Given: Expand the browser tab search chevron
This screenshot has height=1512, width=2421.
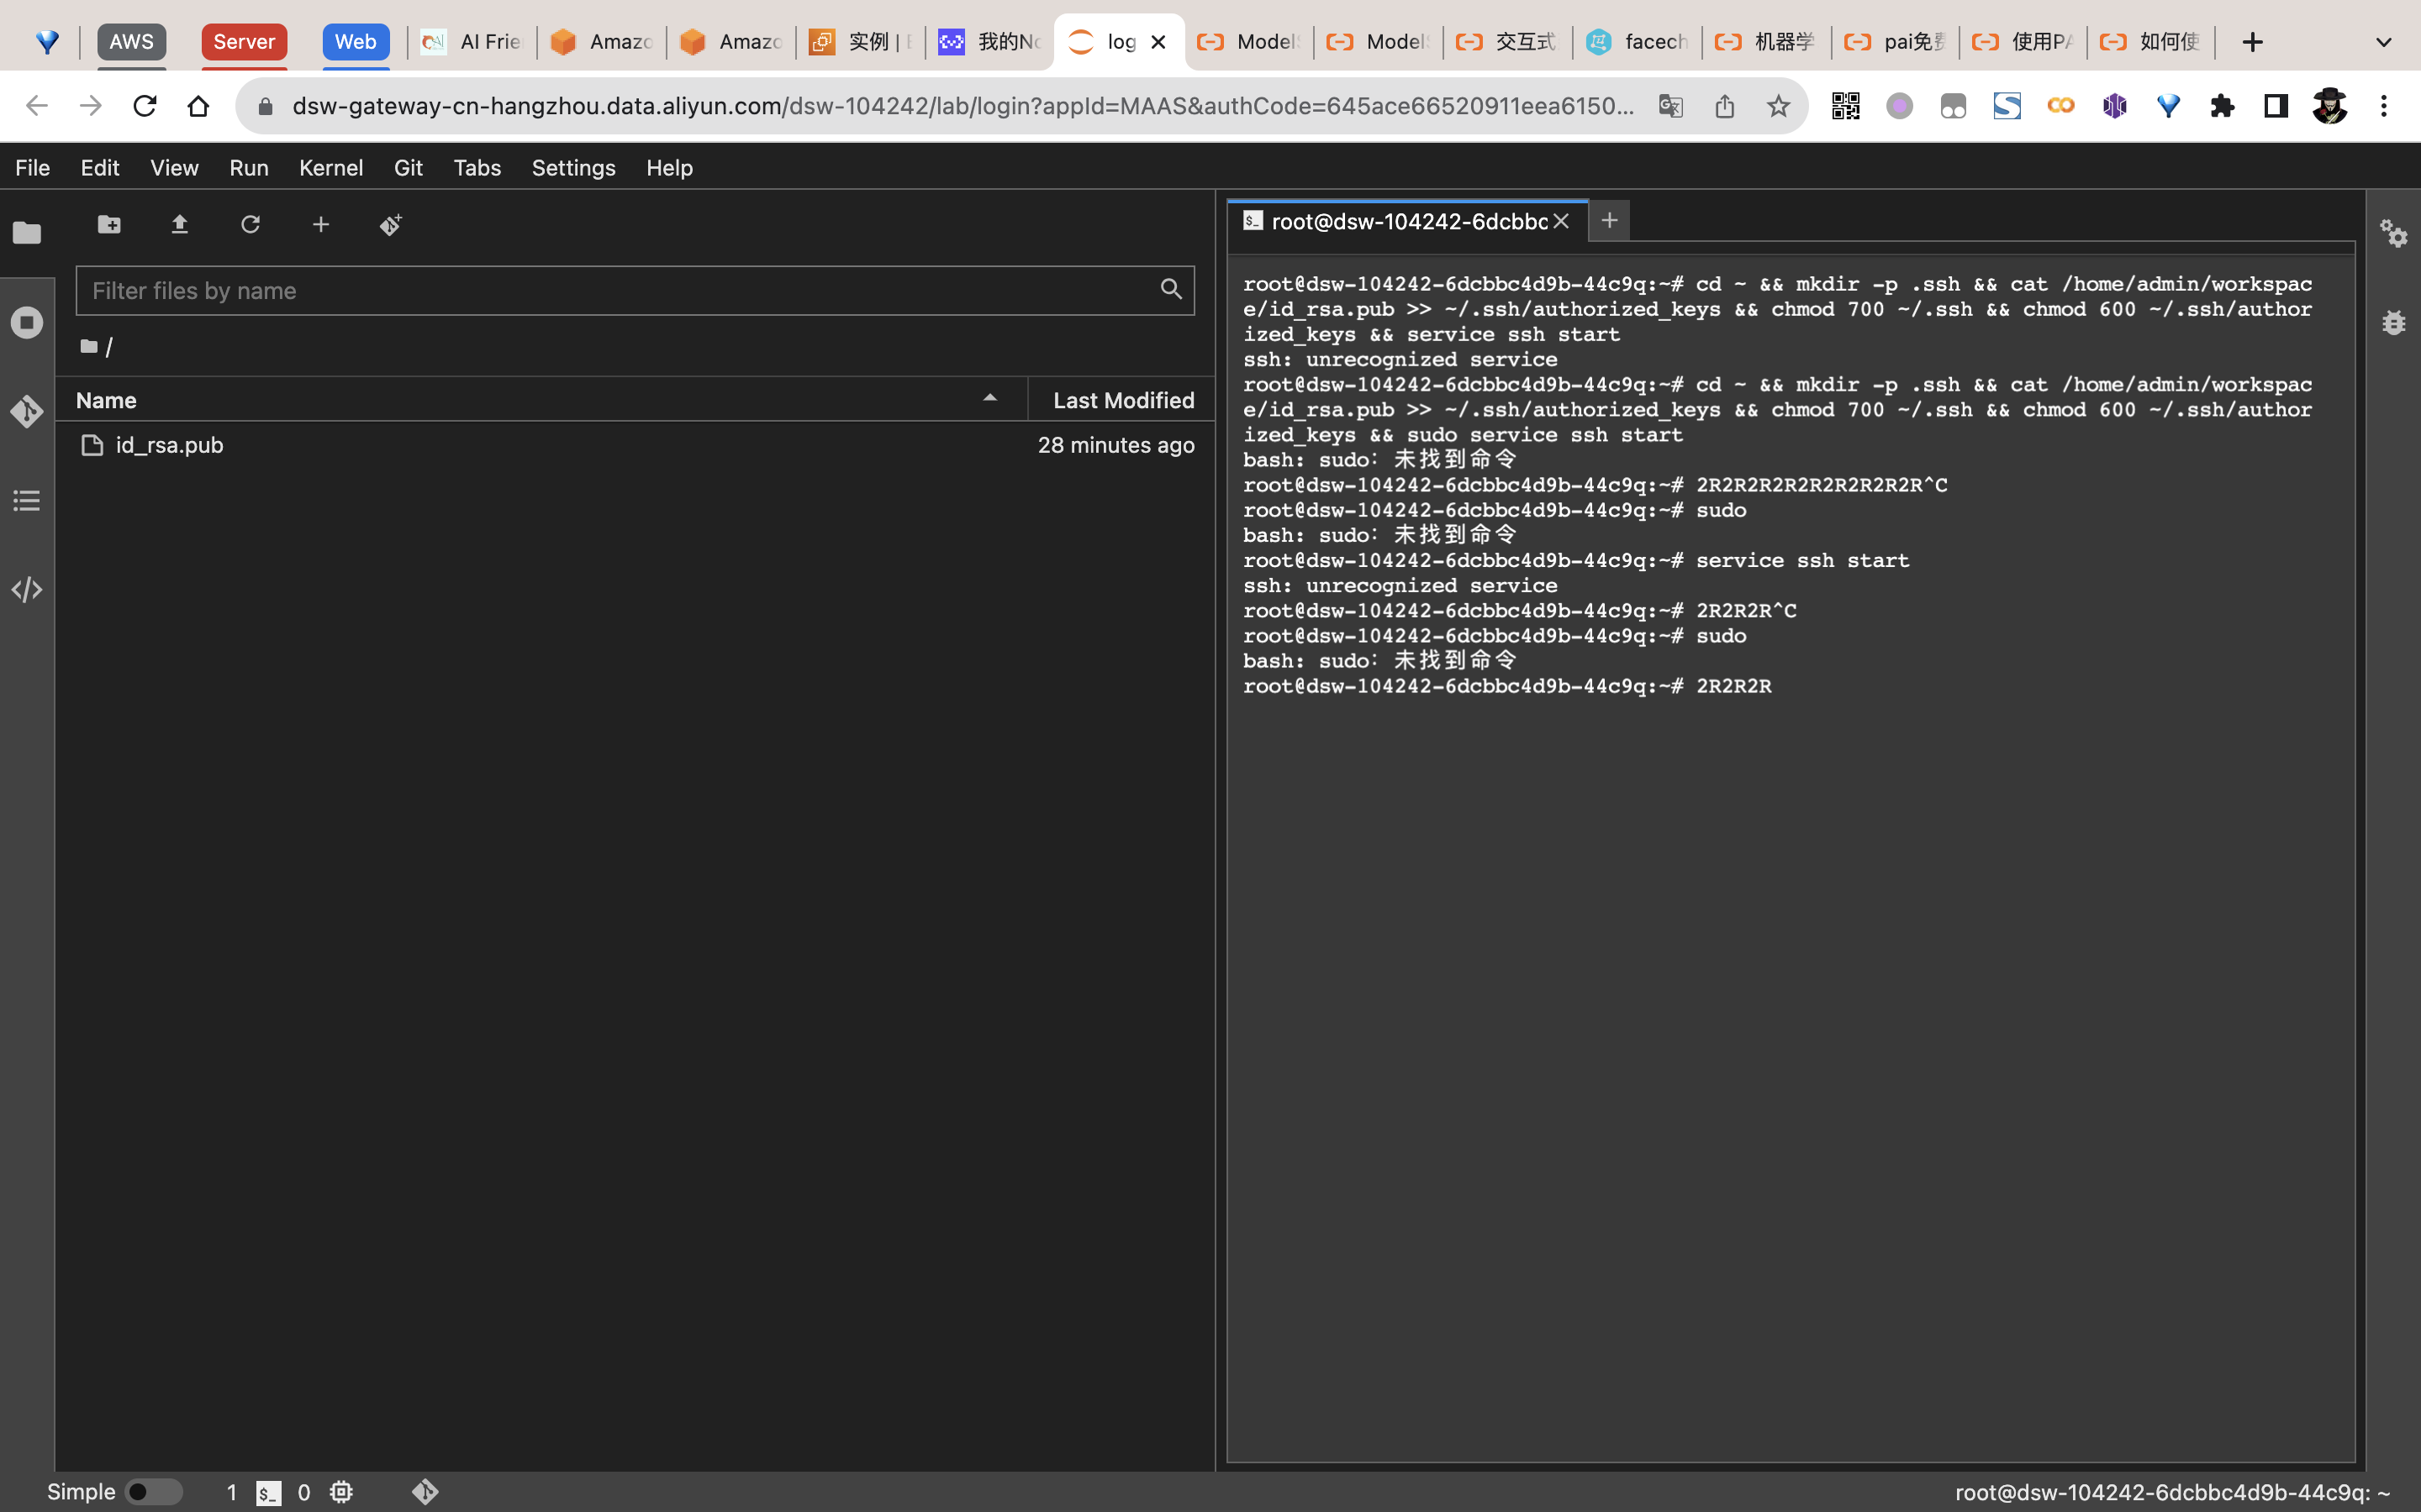Looking at the screenshot, I should tap(2384, 42).
